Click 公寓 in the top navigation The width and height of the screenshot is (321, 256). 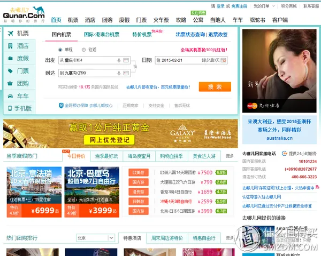pos(198,20)
